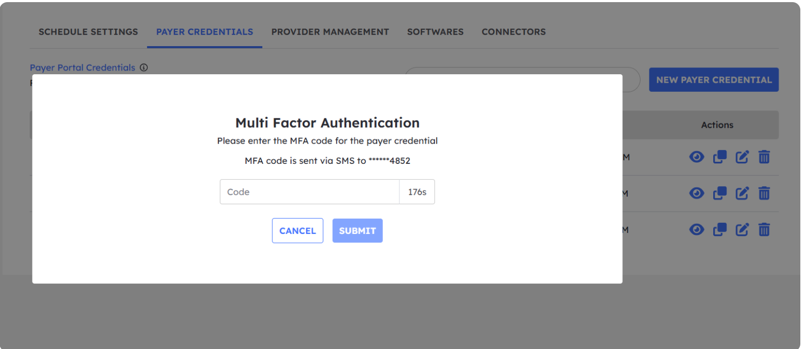The image size is (803, 349).
Task: Copy the first row's payer credential
Action: tap(720, 157)
